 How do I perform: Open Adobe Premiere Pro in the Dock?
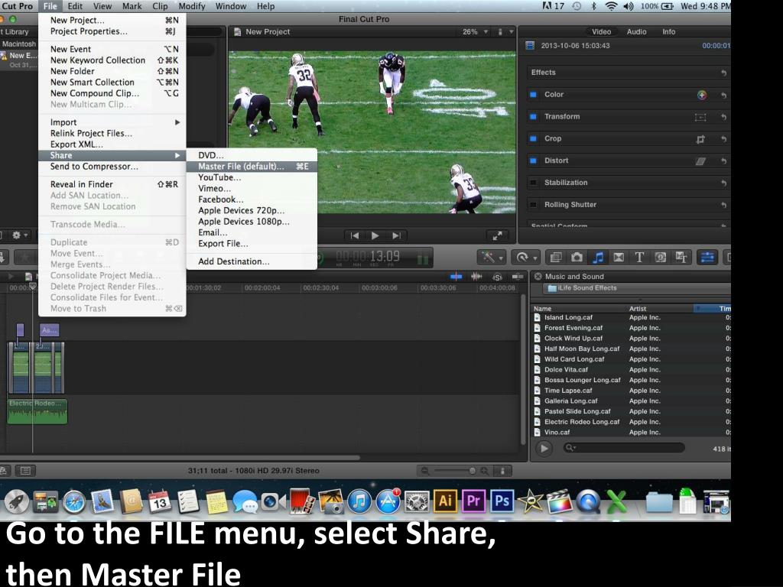coord(473,501)
